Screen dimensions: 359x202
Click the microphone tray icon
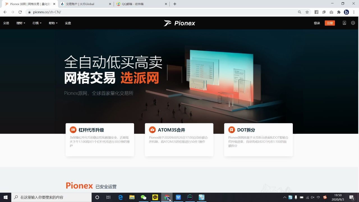[296, 197]
